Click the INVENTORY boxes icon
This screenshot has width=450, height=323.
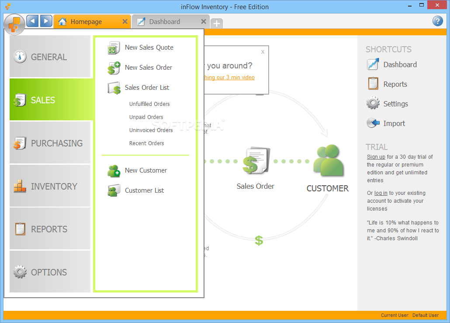point(20,186)
